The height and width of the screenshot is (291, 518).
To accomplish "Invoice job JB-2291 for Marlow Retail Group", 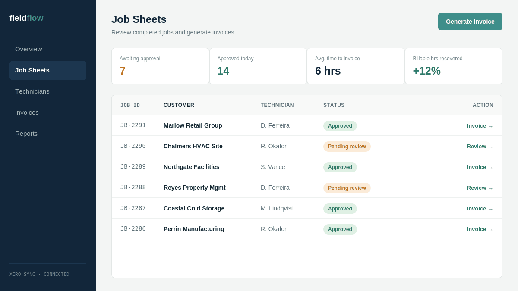I will [480, 126].
